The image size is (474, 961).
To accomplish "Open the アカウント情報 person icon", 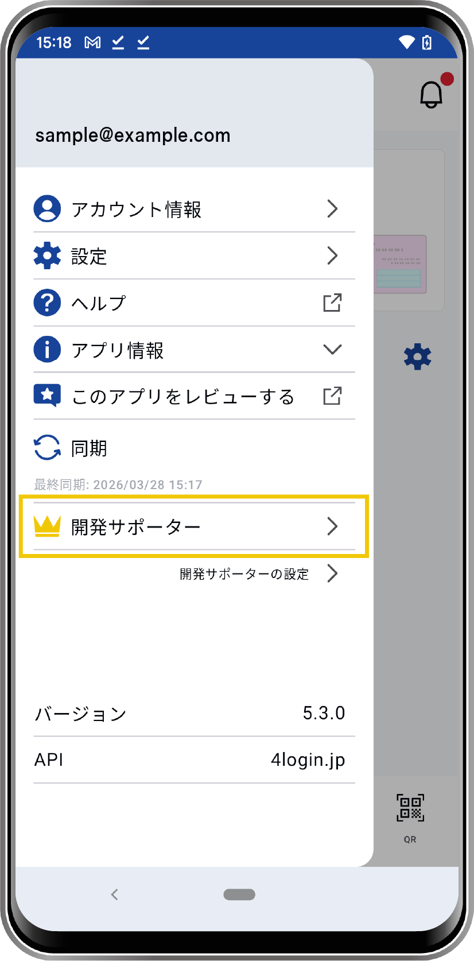I will 47,209.
